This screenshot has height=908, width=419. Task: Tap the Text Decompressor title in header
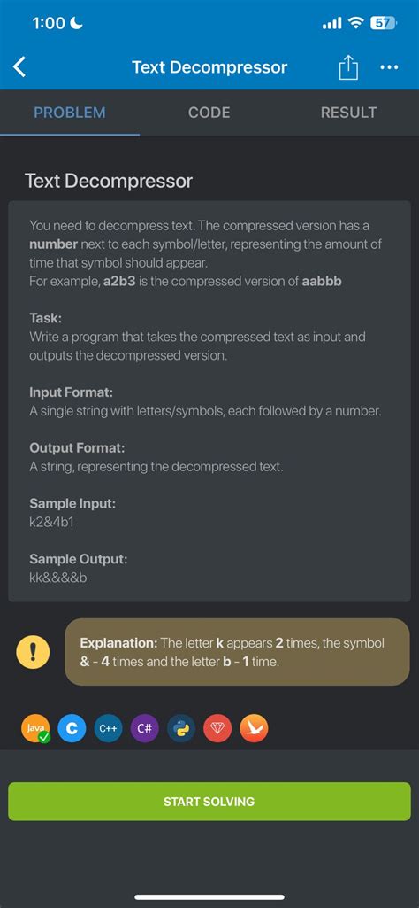pyautogui.click(x=209, y=67)
